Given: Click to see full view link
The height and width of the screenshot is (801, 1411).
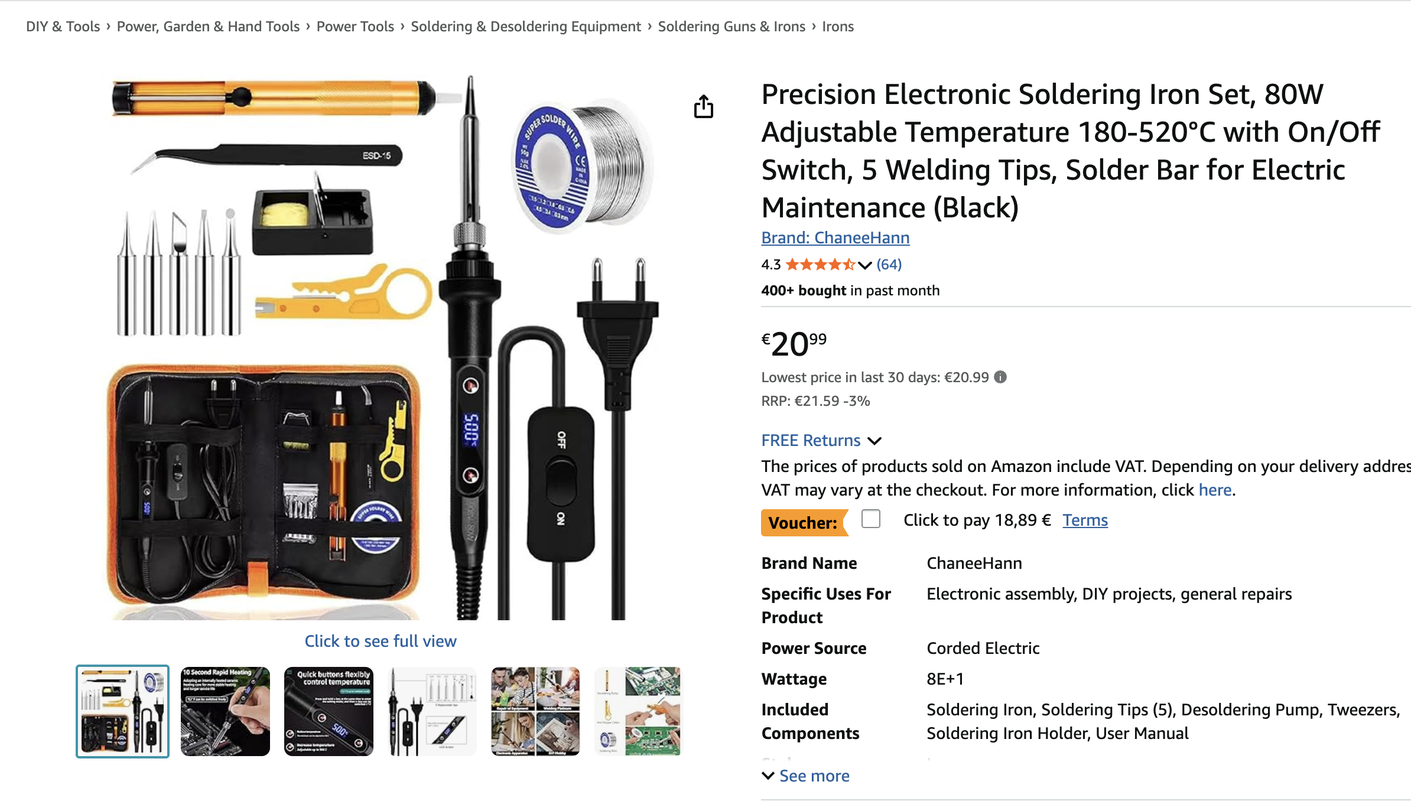Looking at the screenshot, I should pyautogui.click(x=381, y=642).
